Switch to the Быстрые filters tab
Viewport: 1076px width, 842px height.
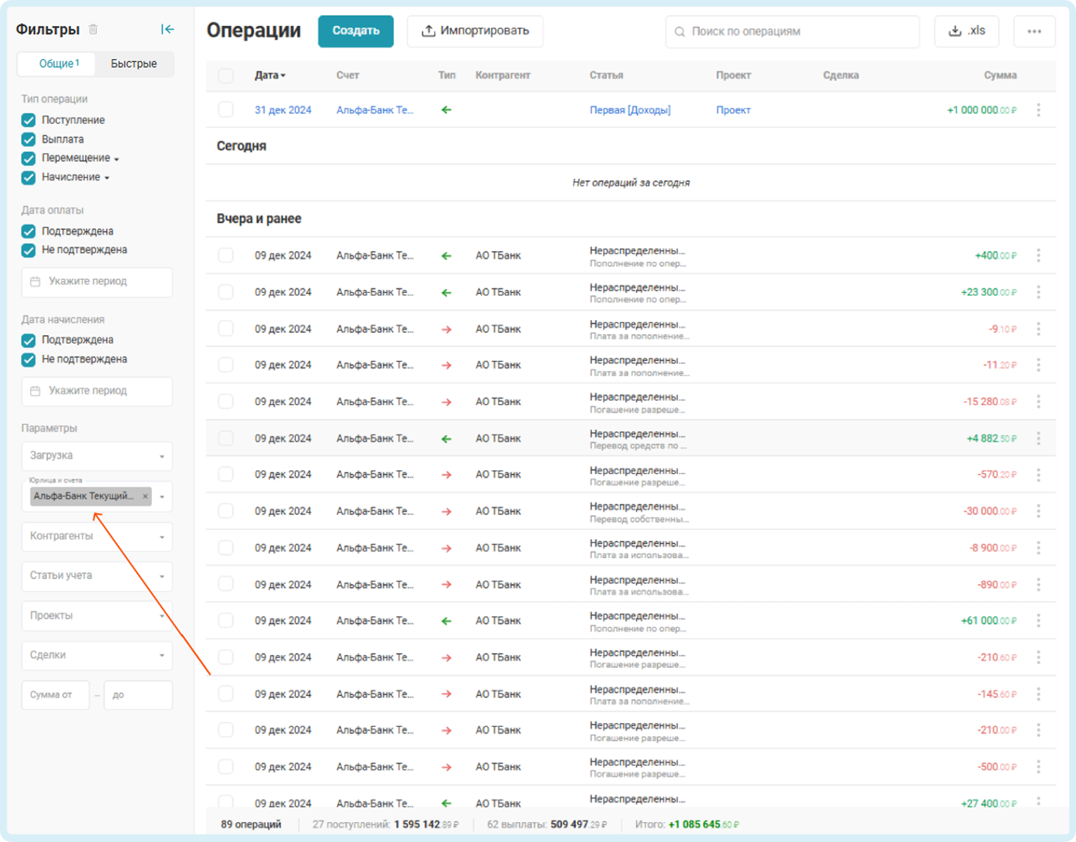coord(133,63)
